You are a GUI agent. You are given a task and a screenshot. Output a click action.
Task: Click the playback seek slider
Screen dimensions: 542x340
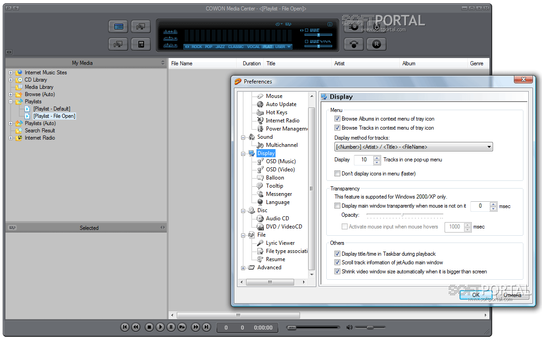coord(314,327)
